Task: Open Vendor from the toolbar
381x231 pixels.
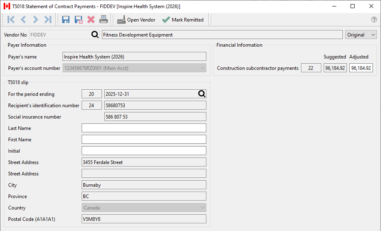Action: tap(136, 19)
